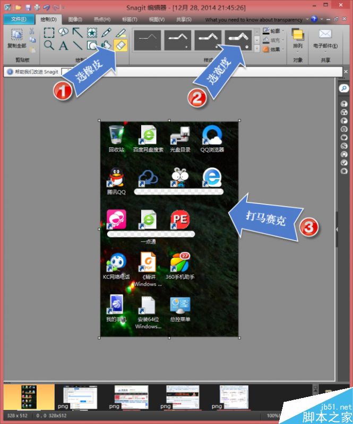Open the fourth png thumbnail in tray

point(183,397)
